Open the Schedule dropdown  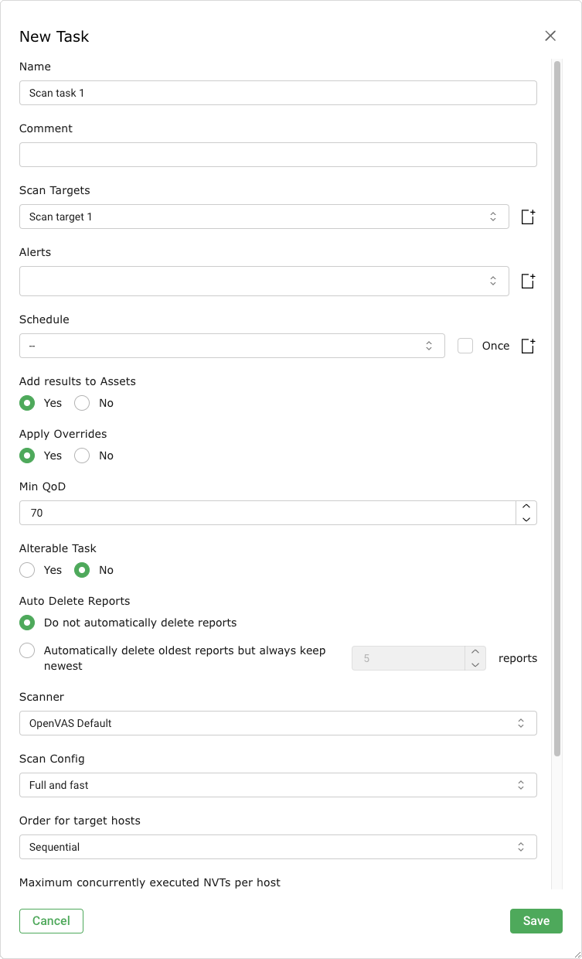click(x=232, y=346)
